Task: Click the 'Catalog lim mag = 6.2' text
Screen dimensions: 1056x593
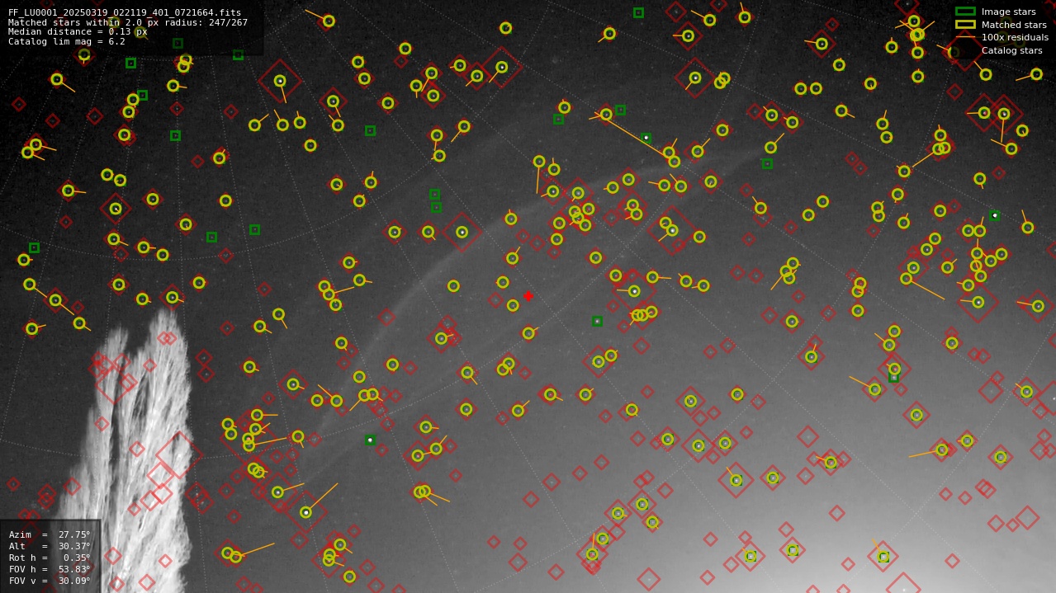Action: click(x=67, y=41)
